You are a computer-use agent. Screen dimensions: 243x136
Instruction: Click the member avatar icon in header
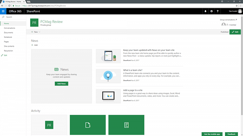pos(224,25)
